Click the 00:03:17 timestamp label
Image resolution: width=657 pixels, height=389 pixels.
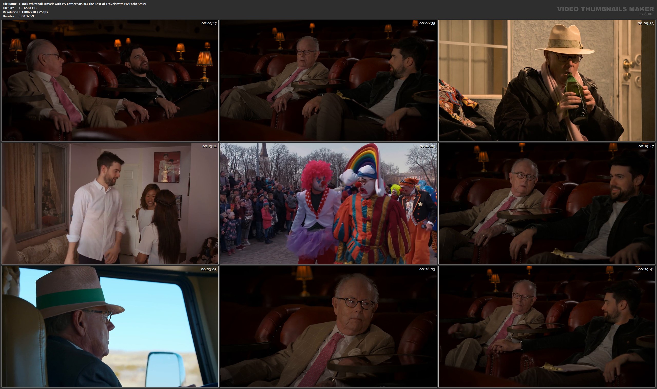pos(209,23)
